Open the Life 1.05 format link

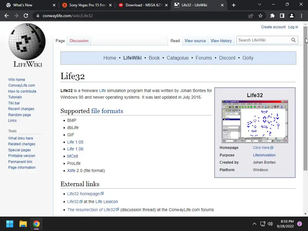pos(75,142)
